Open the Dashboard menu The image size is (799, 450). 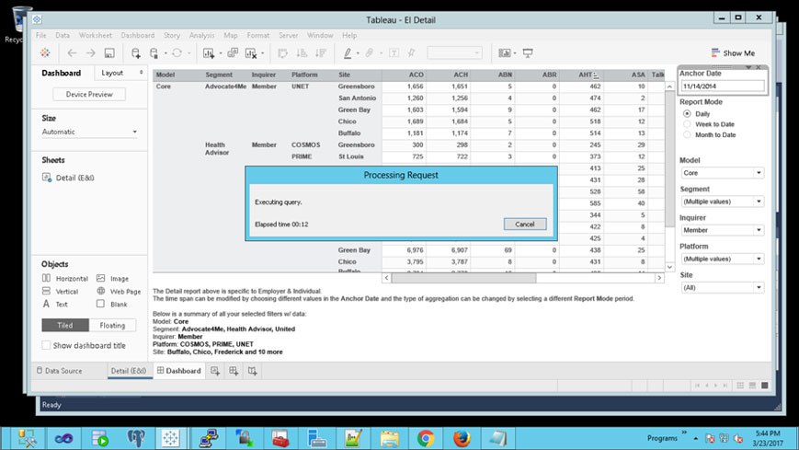point(138,35)
